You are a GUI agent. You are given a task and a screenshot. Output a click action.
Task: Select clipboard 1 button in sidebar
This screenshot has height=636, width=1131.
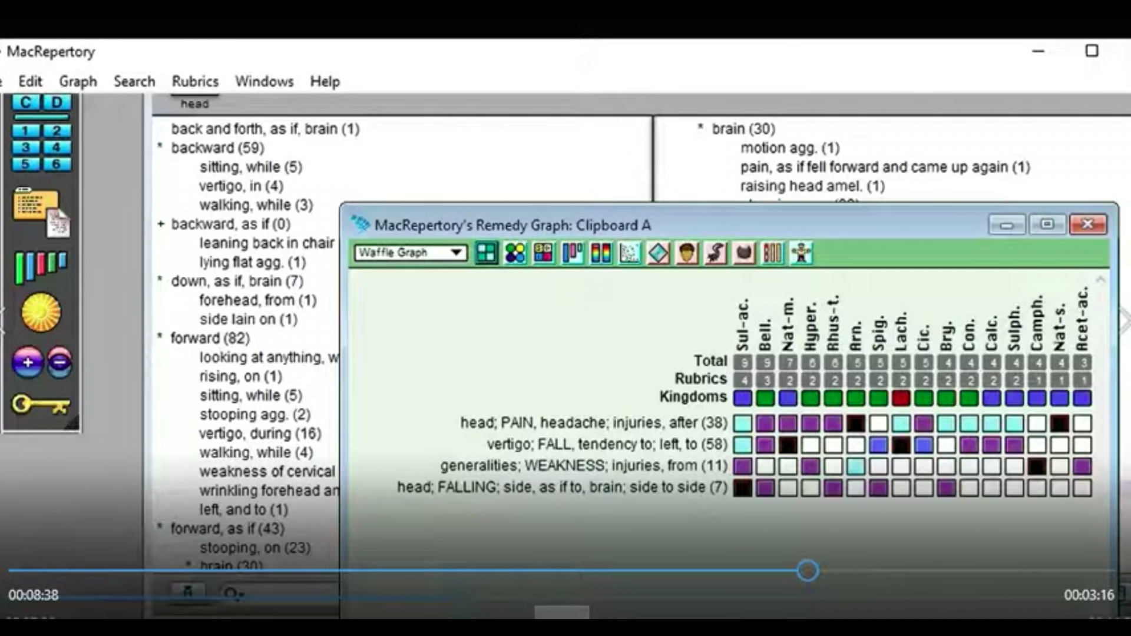point(25,131)
